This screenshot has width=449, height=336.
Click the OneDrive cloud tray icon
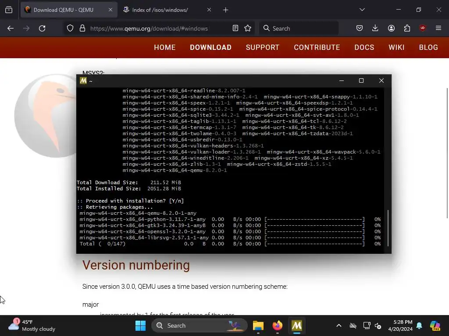pyautogui.click(x=353, y=325)
